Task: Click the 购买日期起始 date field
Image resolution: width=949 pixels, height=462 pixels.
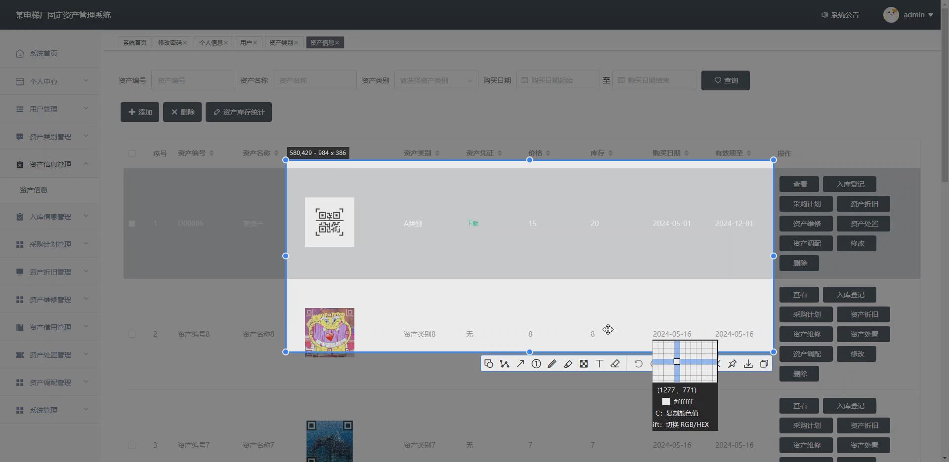Action: (x=558, y=80)
